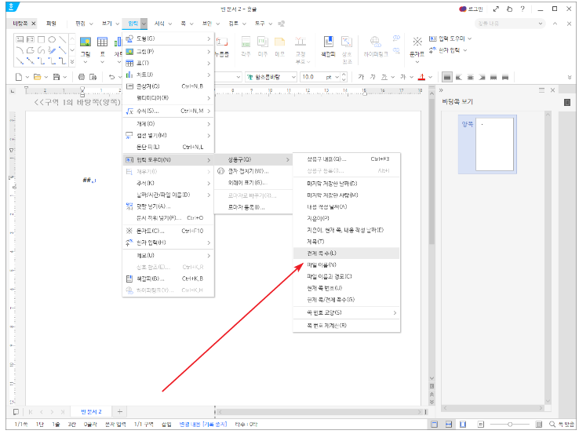Open the 쪽 번호 모양(S) submenu
The image size is (579, 434).
(346, 312)
